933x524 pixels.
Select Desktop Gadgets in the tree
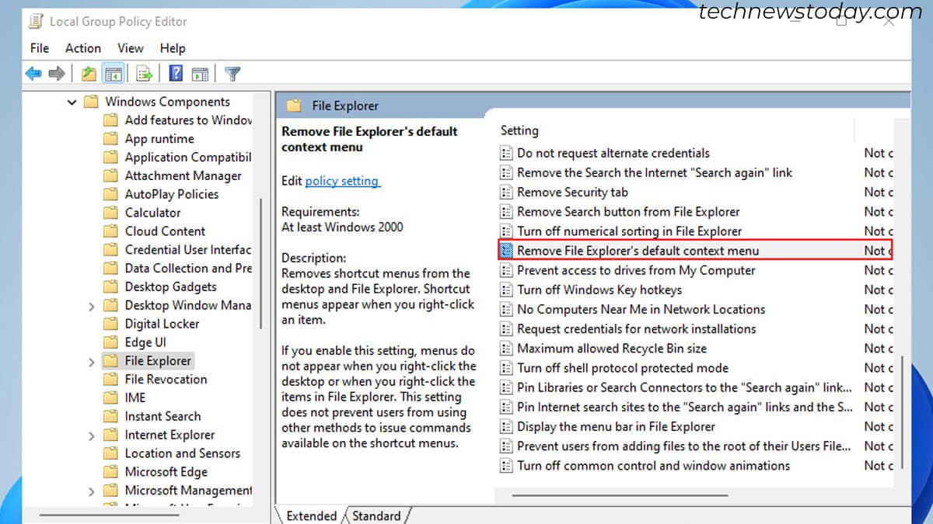170,287
